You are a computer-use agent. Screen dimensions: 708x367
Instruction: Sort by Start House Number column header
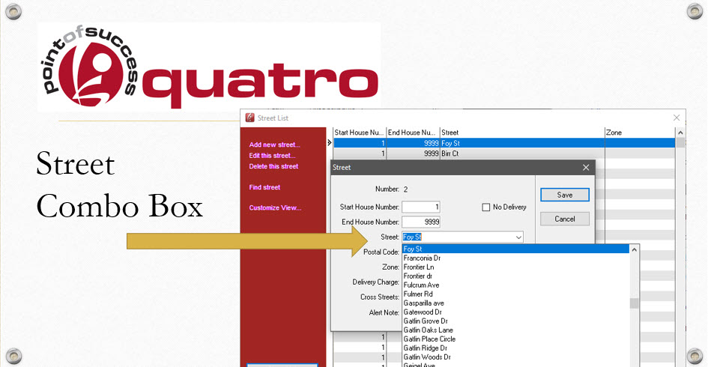point(360,133)
